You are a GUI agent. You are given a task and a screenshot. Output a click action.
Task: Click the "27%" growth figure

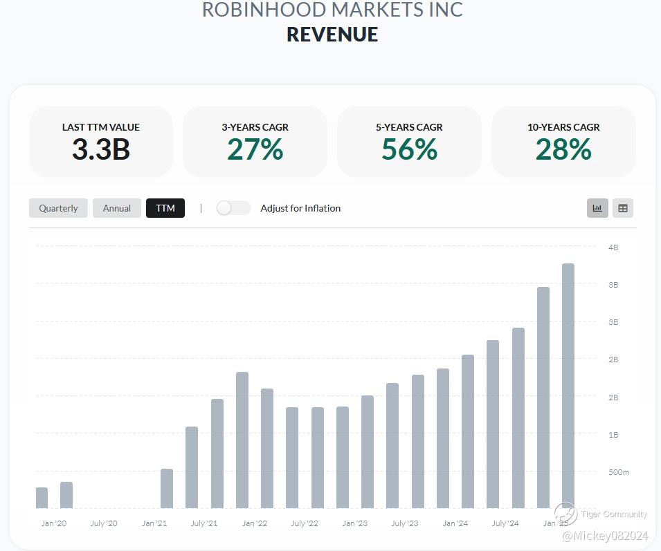pos(255,149)
